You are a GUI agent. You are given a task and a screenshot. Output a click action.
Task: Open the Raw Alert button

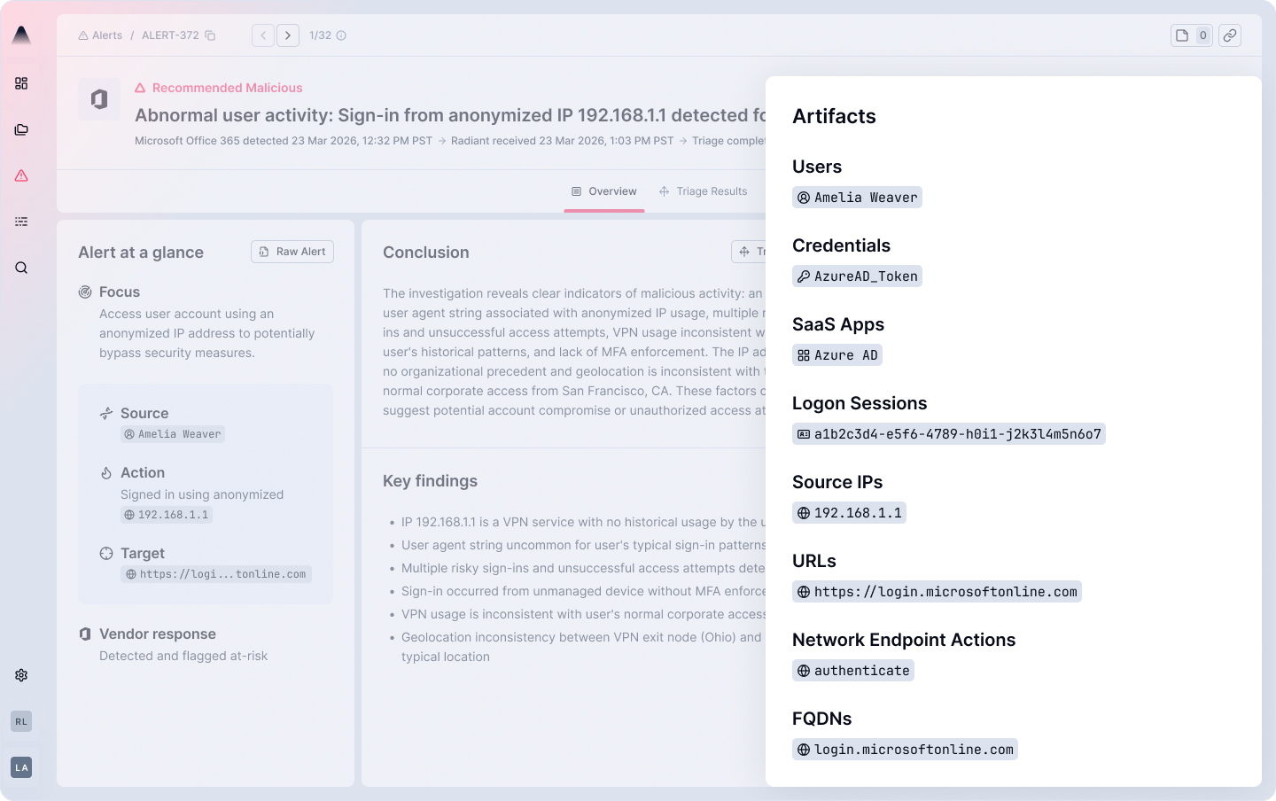(x=292, y=252)
